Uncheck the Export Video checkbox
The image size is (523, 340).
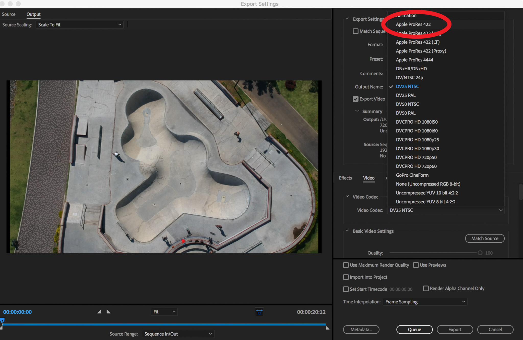pos(355,99)
